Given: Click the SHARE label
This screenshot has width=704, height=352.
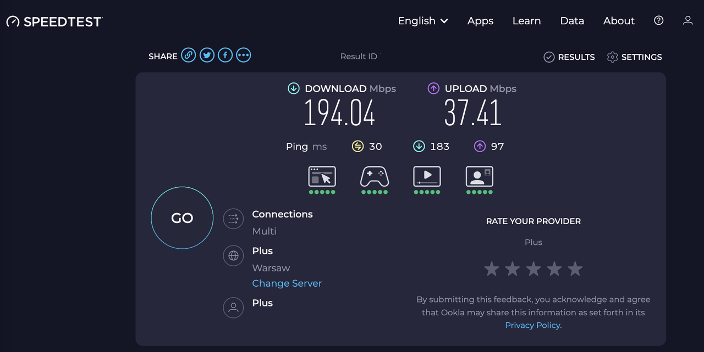Looking at the screenshot, I should pyautogui.click(x=163, y=56).
